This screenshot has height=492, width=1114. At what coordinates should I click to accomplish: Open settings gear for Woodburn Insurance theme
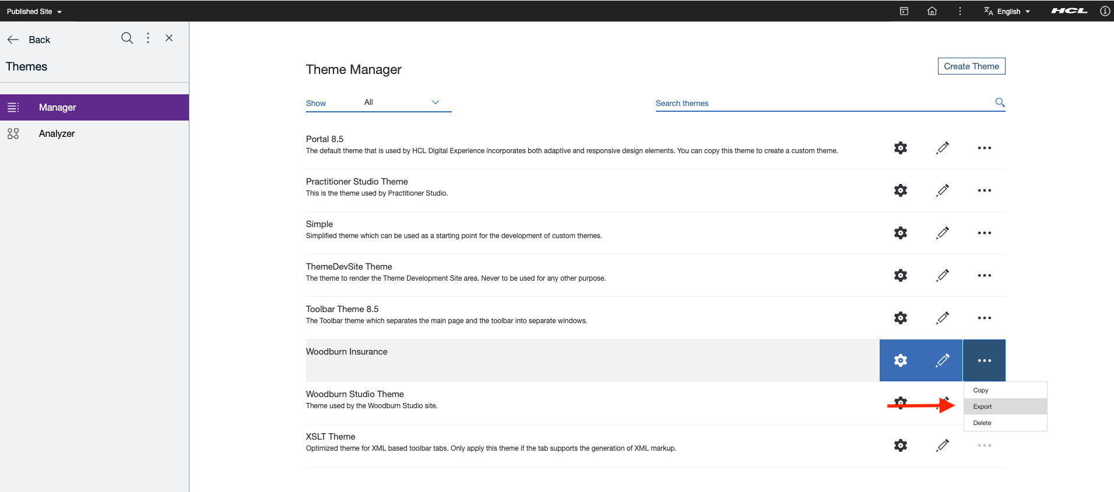pos(901,360)
